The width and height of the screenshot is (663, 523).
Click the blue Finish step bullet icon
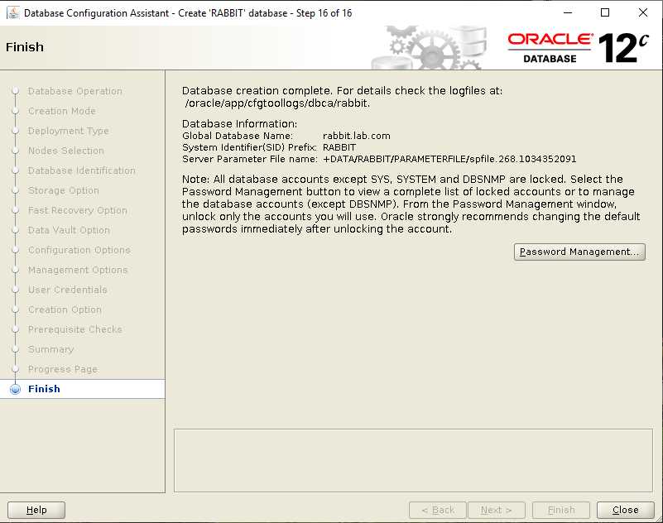15,389
